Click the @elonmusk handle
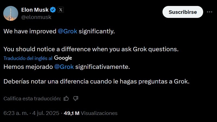The image size is (217, 122). click(x=36, y=17)
